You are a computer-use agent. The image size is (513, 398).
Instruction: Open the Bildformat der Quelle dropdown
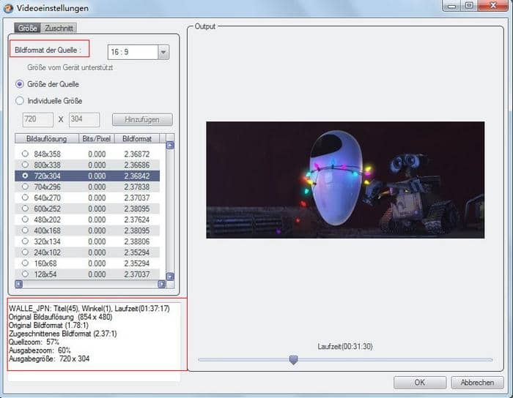163,52
